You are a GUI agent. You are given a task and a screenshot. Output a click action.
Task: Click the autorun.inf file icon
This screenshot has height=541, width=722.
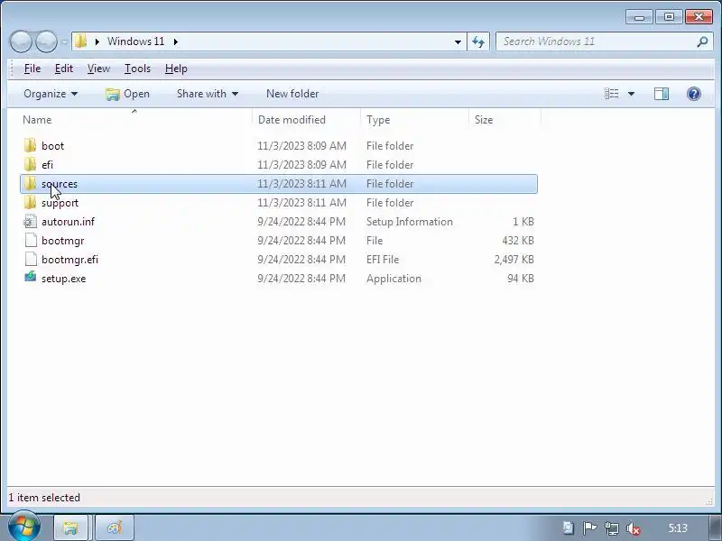[30, 222]
